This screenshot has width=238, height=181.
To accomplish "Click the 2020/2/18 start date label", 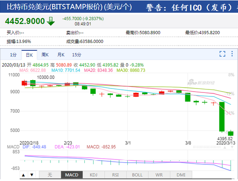I will click(x=29, y=143).
